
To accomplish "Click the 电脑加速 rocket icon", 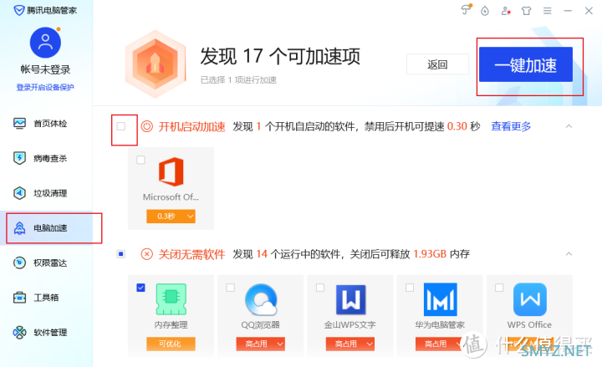I will 19,227.
